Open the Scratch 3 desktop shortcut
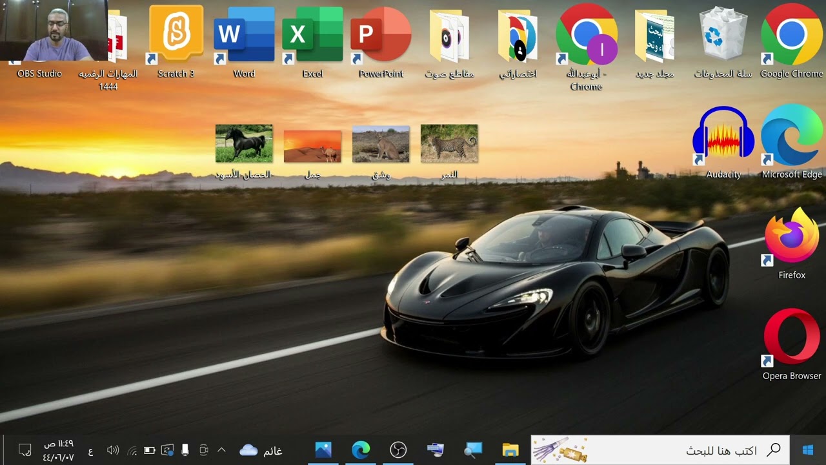The width and height of the screenshot is (826, 465). [x=176, y=41]
